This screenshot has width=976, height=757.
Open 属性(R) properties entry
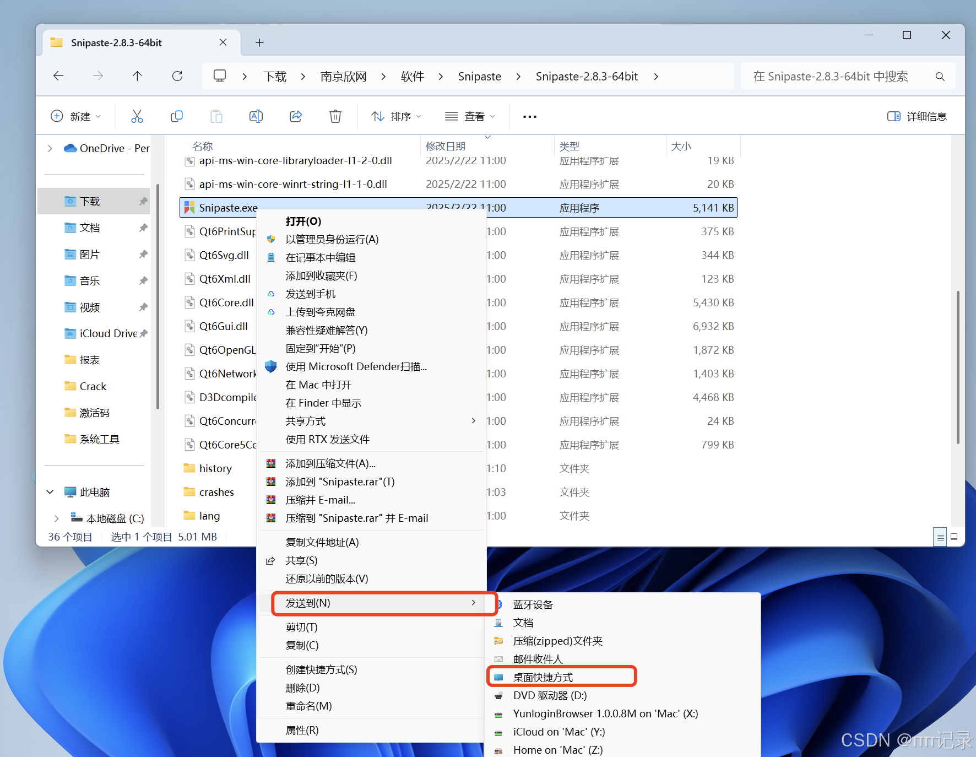(372, 730)
